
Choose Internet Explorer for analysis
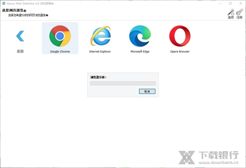tap(100, 36)
